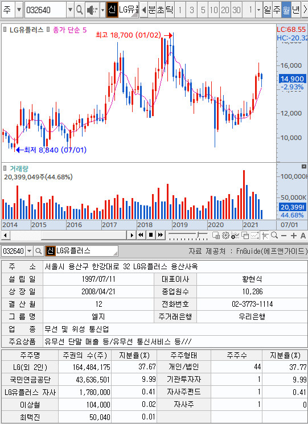Open the custom interval dropdown showing 1
The width and height of the screenshot is (308, 424).
point(259,10)
